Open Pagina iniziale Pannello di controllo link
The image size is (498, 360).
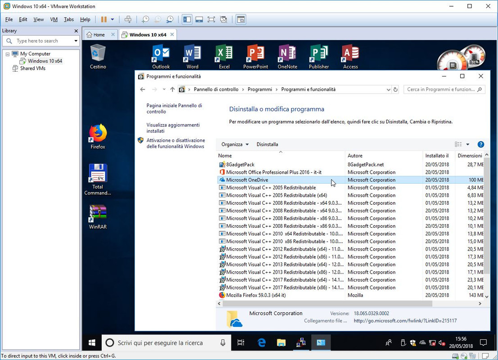pos(174,108)
